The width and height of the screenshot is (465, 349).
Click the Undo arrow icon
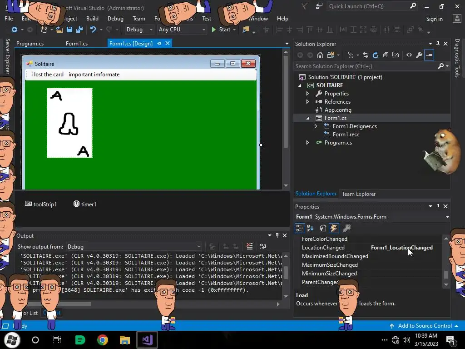point(93,30)
